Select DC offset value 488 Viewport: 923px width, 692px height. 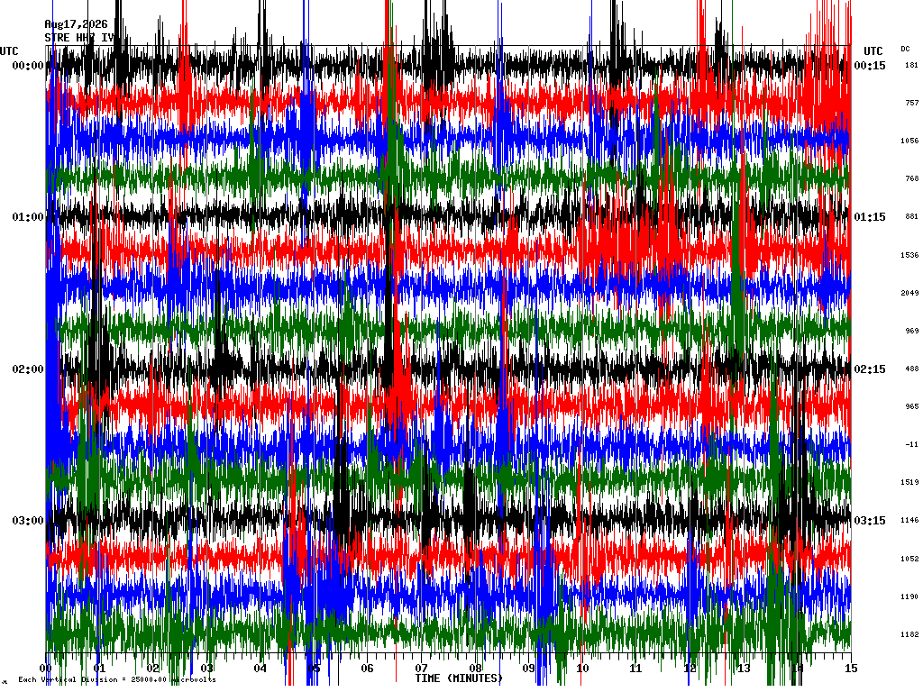pos(911,369)
